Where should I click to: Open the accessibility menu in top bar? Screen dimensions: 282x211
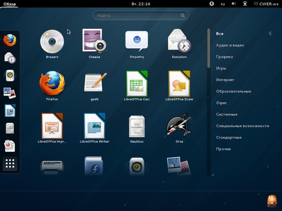211,4
